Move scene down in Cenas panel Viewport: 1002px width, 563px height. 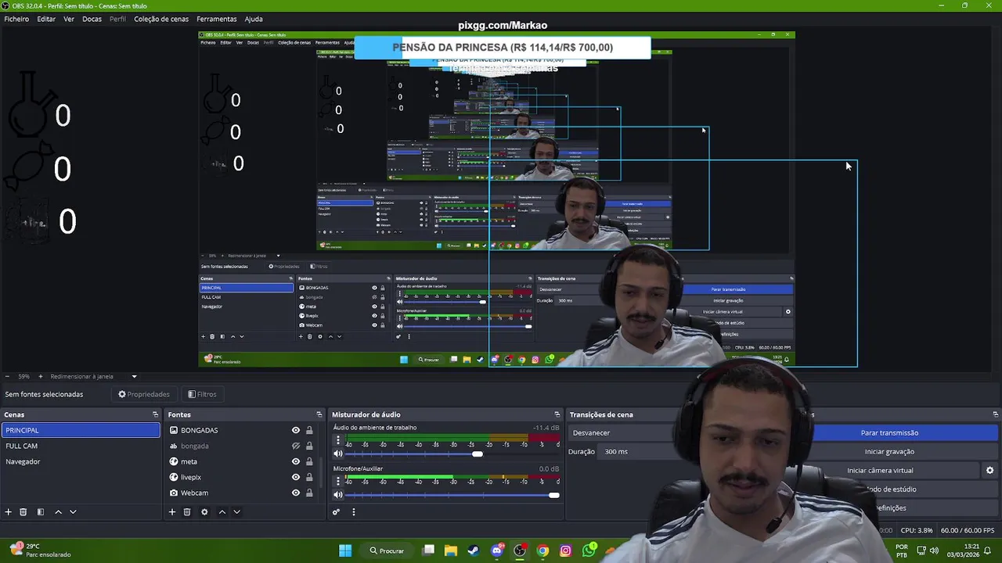click(73, 512)
